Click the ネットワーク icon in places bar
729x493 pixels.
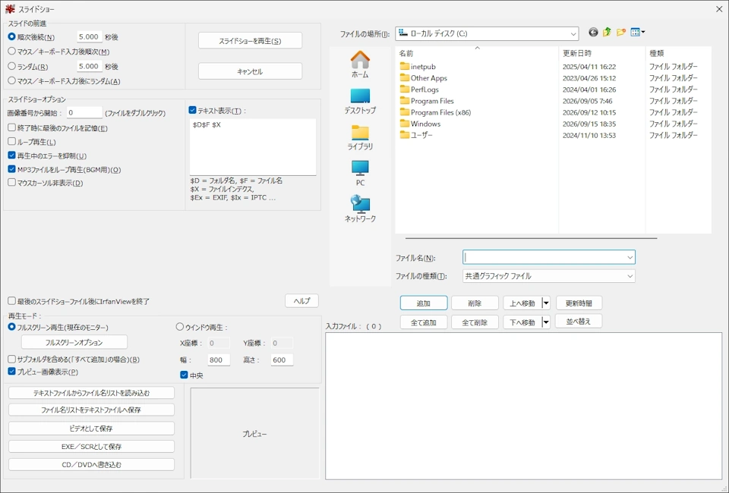(x=360, y=209)
